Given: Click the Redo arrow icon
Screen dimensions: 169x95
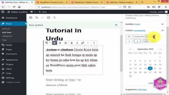Looking at the screenshot, I should point(43,18).
